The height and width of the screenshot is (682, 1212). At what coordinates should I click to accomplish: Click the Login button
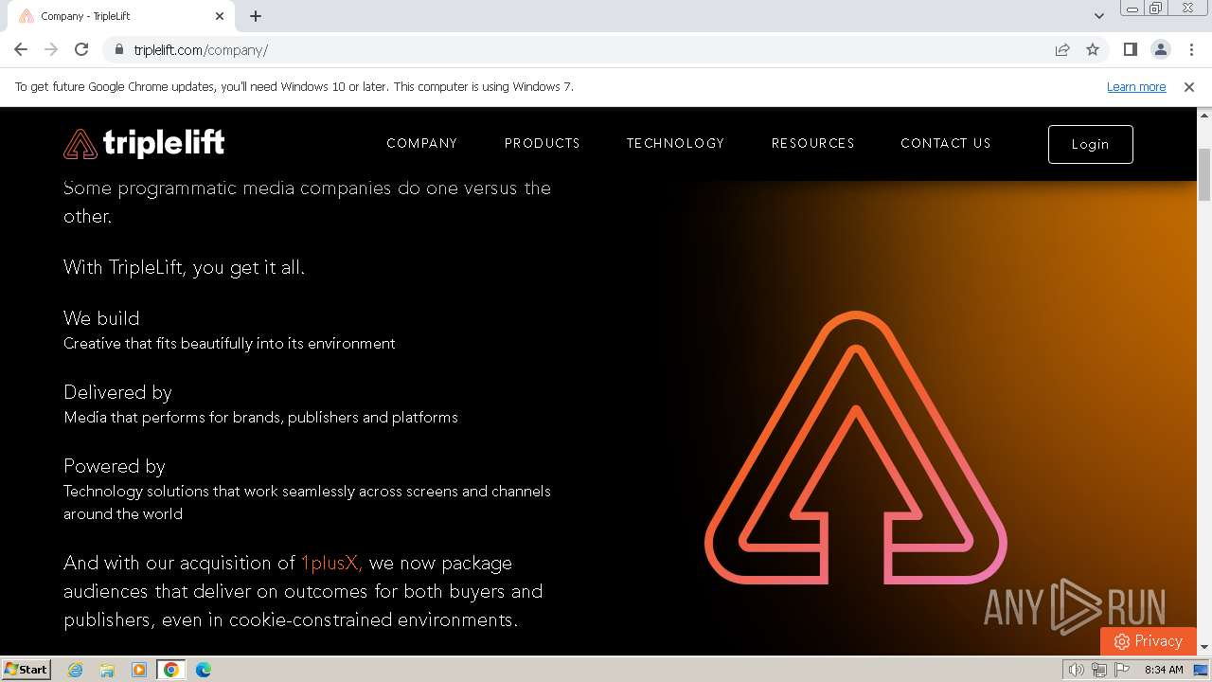1091,144
